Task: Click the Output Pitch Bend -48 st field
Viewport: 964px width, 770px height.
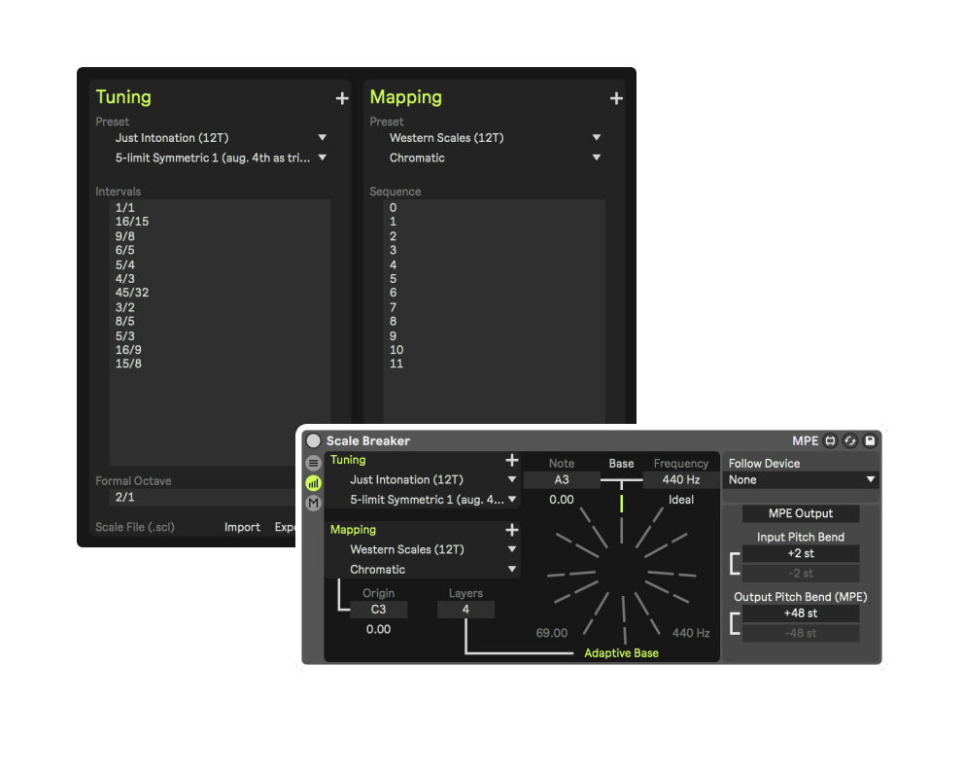Action: (x=801, y=634)
